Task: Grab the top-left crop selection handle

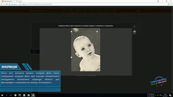Action: (71, 32)
